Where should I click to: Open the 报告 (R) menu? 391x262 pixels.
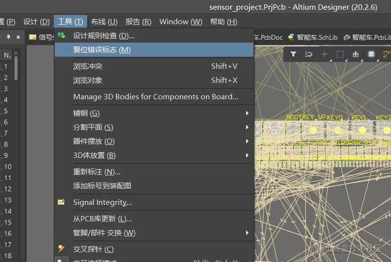[x=139, y=22]
